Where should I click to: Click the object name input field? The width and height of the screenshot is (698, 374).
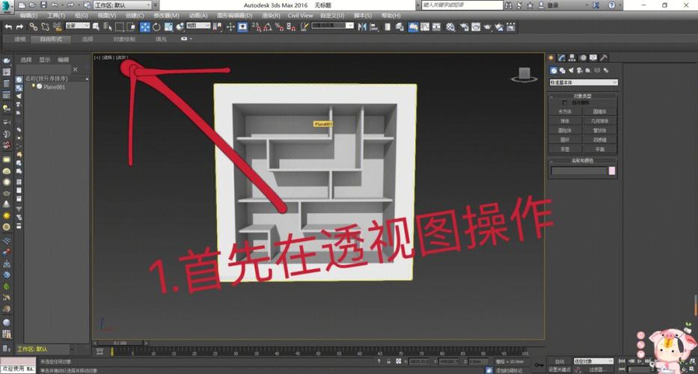579,171
